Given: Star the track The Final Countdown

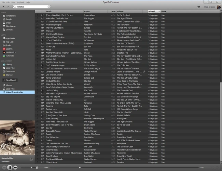Looking at the screenshot, I should click(x=37, y=28).
